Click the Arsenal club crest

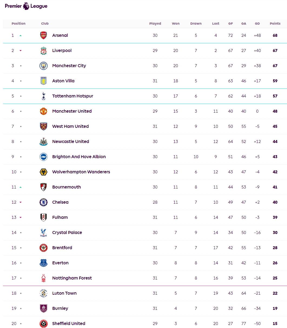point(44,35)
